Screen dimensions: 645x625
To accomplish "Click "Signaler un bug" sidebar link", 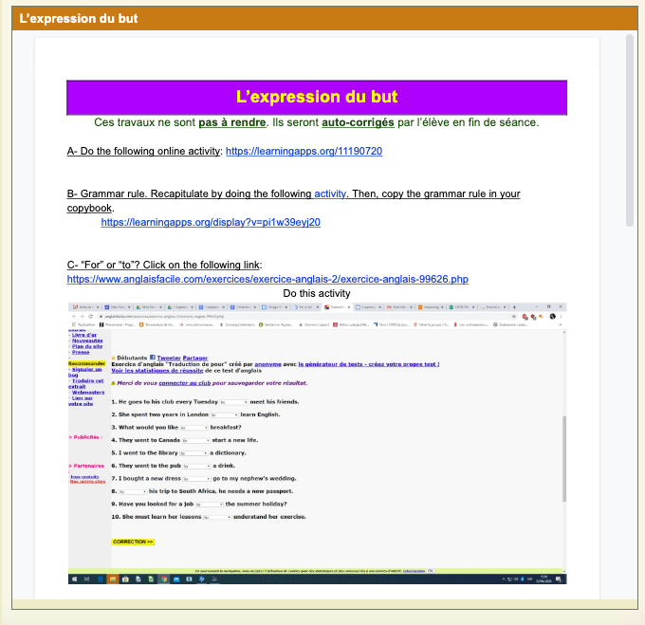I will [x=85, y=372].
